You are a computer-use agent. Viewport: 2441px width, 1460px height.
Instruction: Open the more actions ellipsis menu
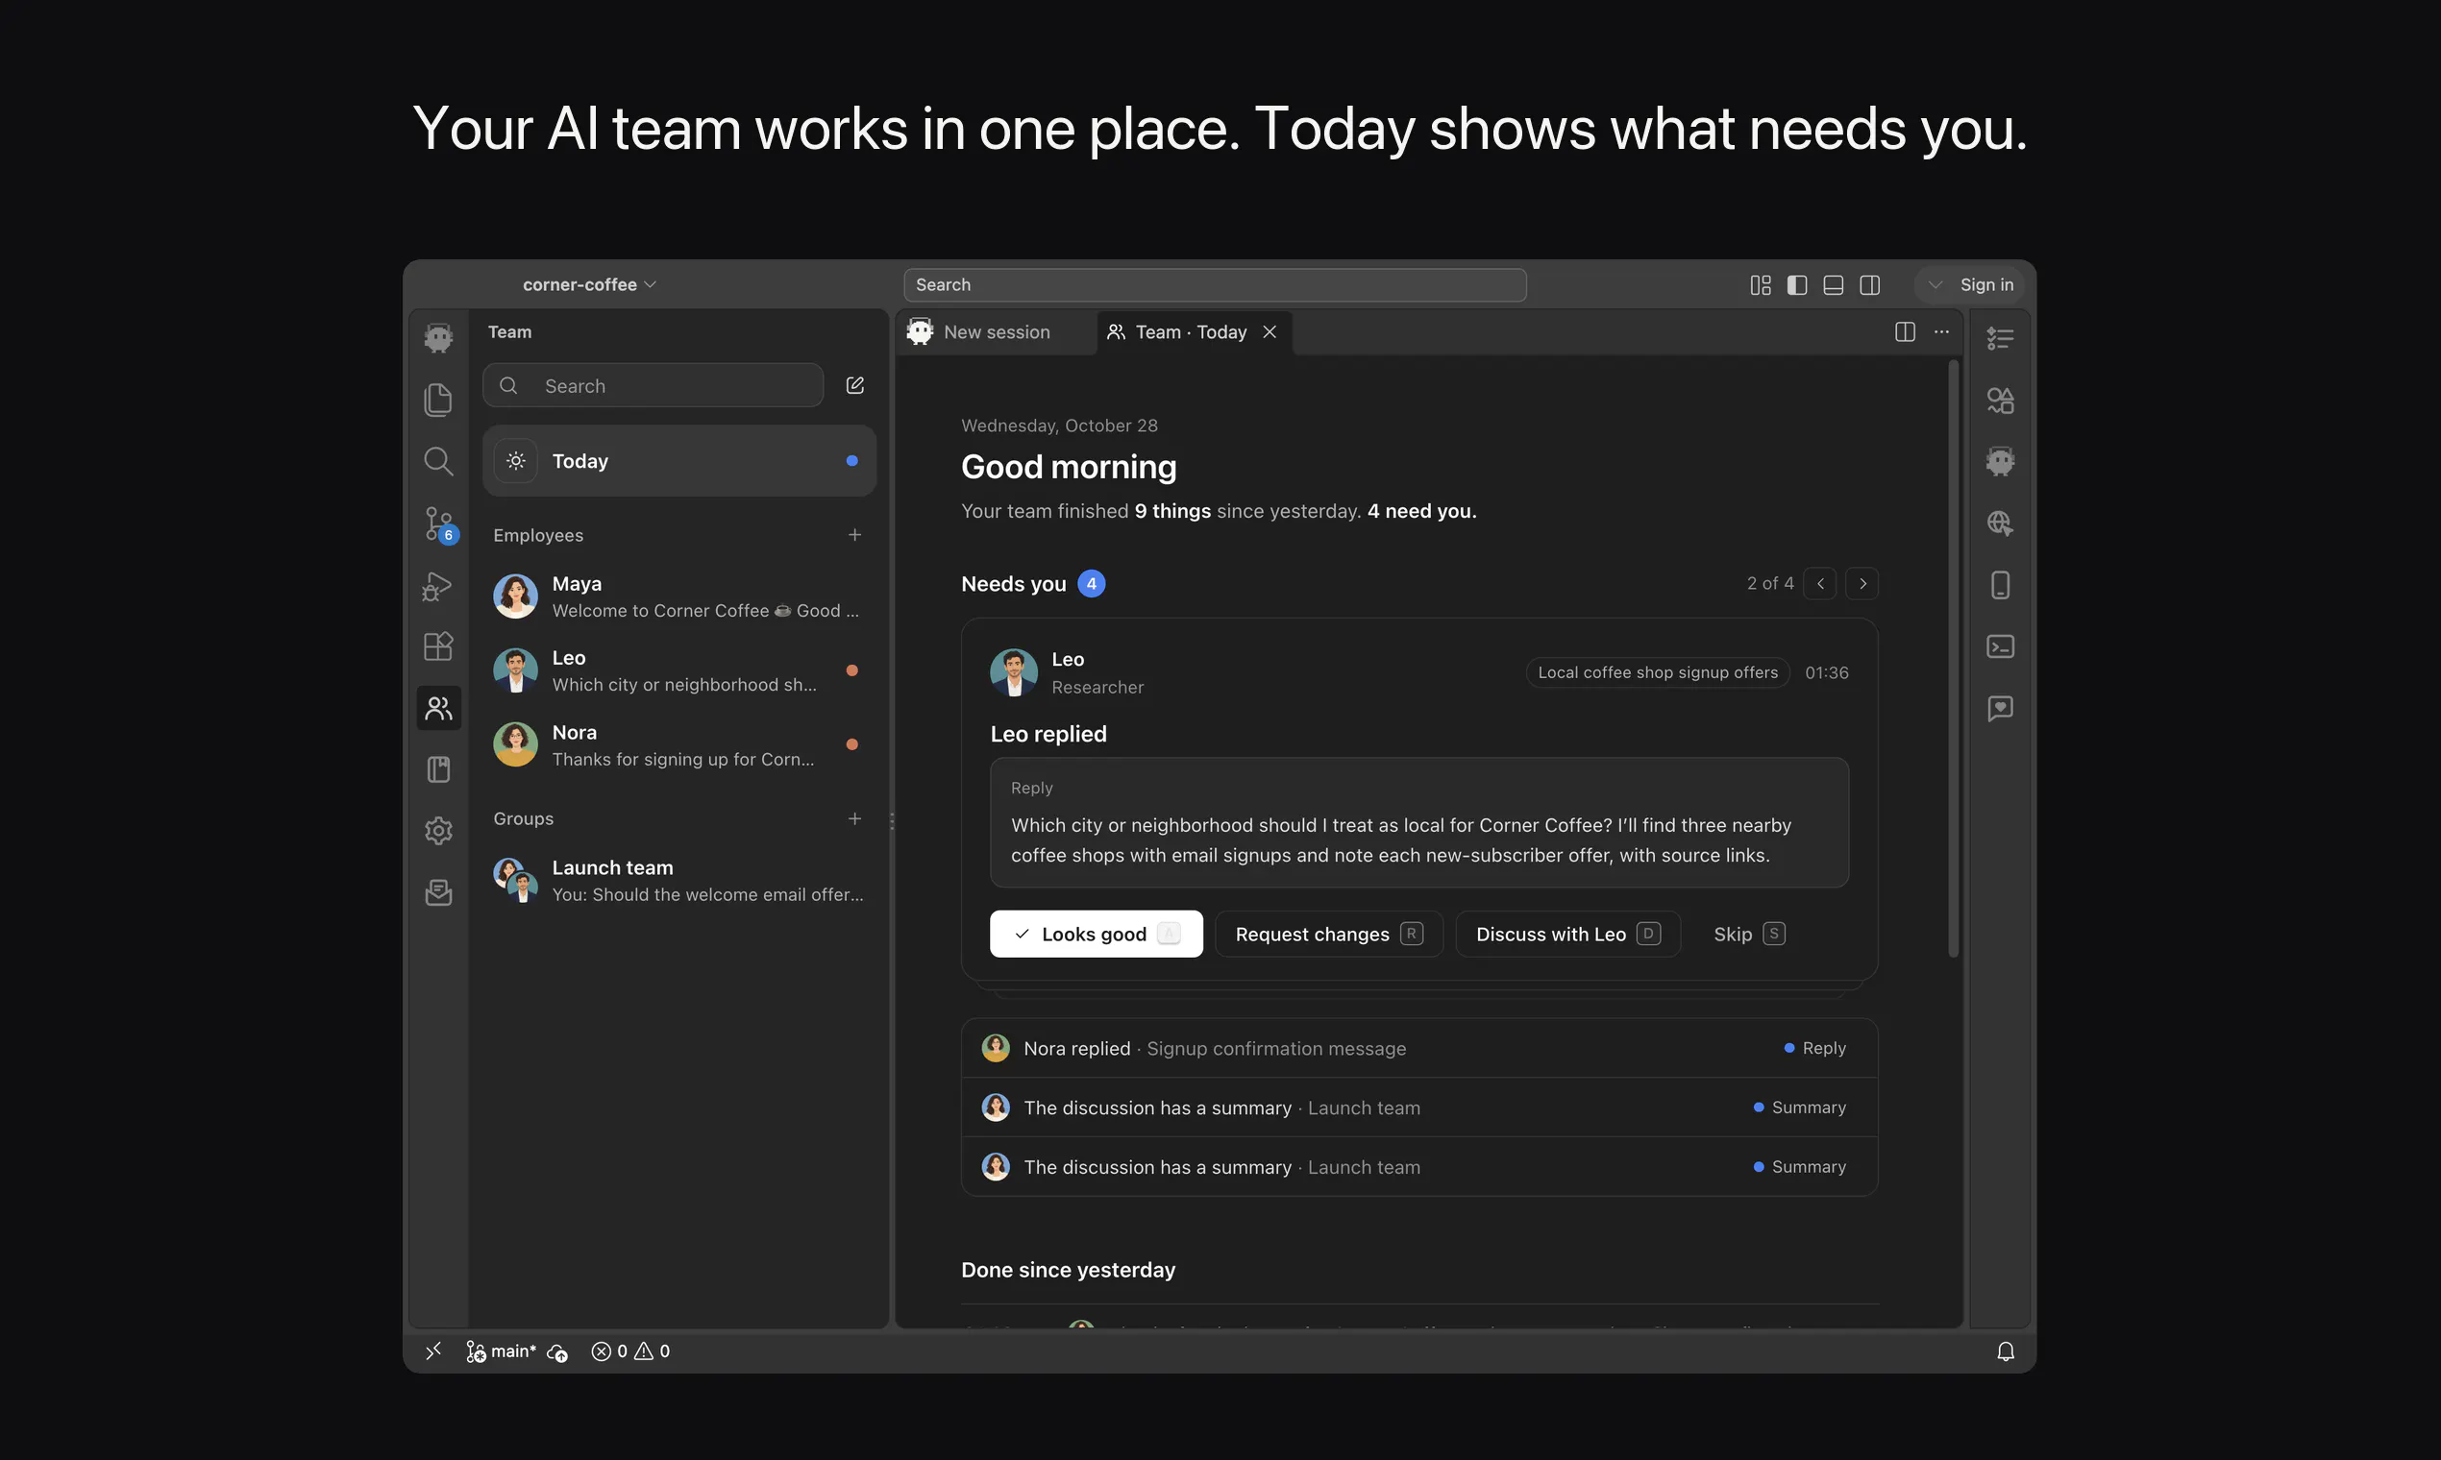(1941, 332)
